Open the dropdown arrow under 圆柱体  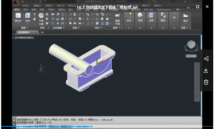[18, 23]
